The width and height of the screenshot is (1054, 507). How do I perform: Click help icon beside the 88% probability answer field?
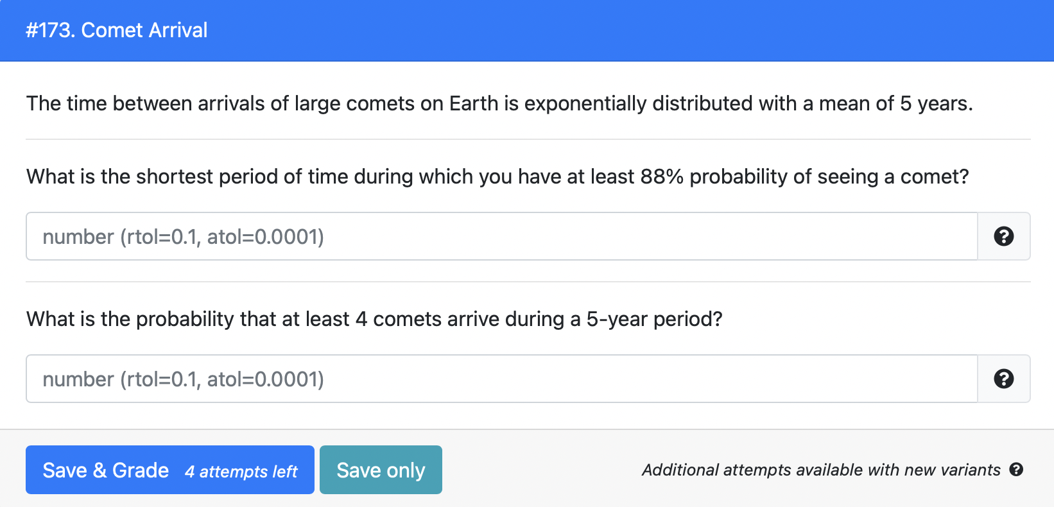click(x=1003, y=236)
